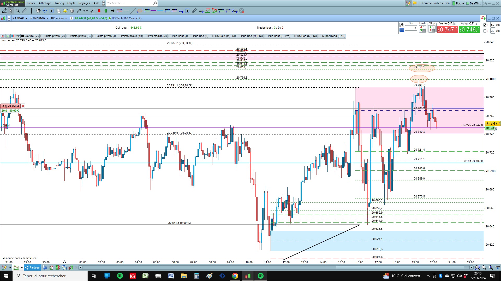Image resolution: width=501 pixels, height=281 pixels.
Task: Select the pencil drawing tool
Action: pyautogui.click(x=4, y=11)
